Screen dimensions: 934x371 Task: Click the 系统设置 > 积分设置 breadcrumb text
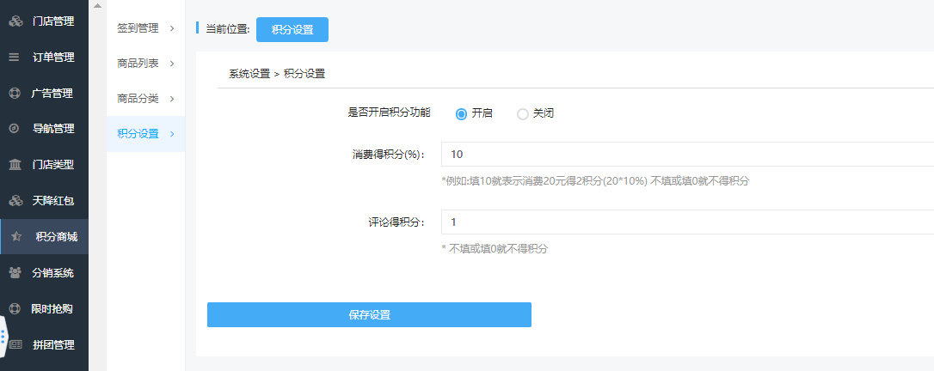click(x=277, y=75)
